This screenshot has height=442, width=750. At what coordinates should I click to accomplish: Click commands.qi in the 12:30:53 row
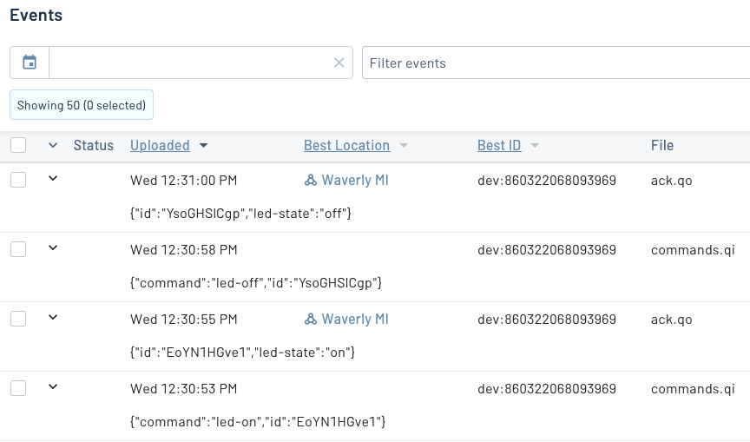693,389
